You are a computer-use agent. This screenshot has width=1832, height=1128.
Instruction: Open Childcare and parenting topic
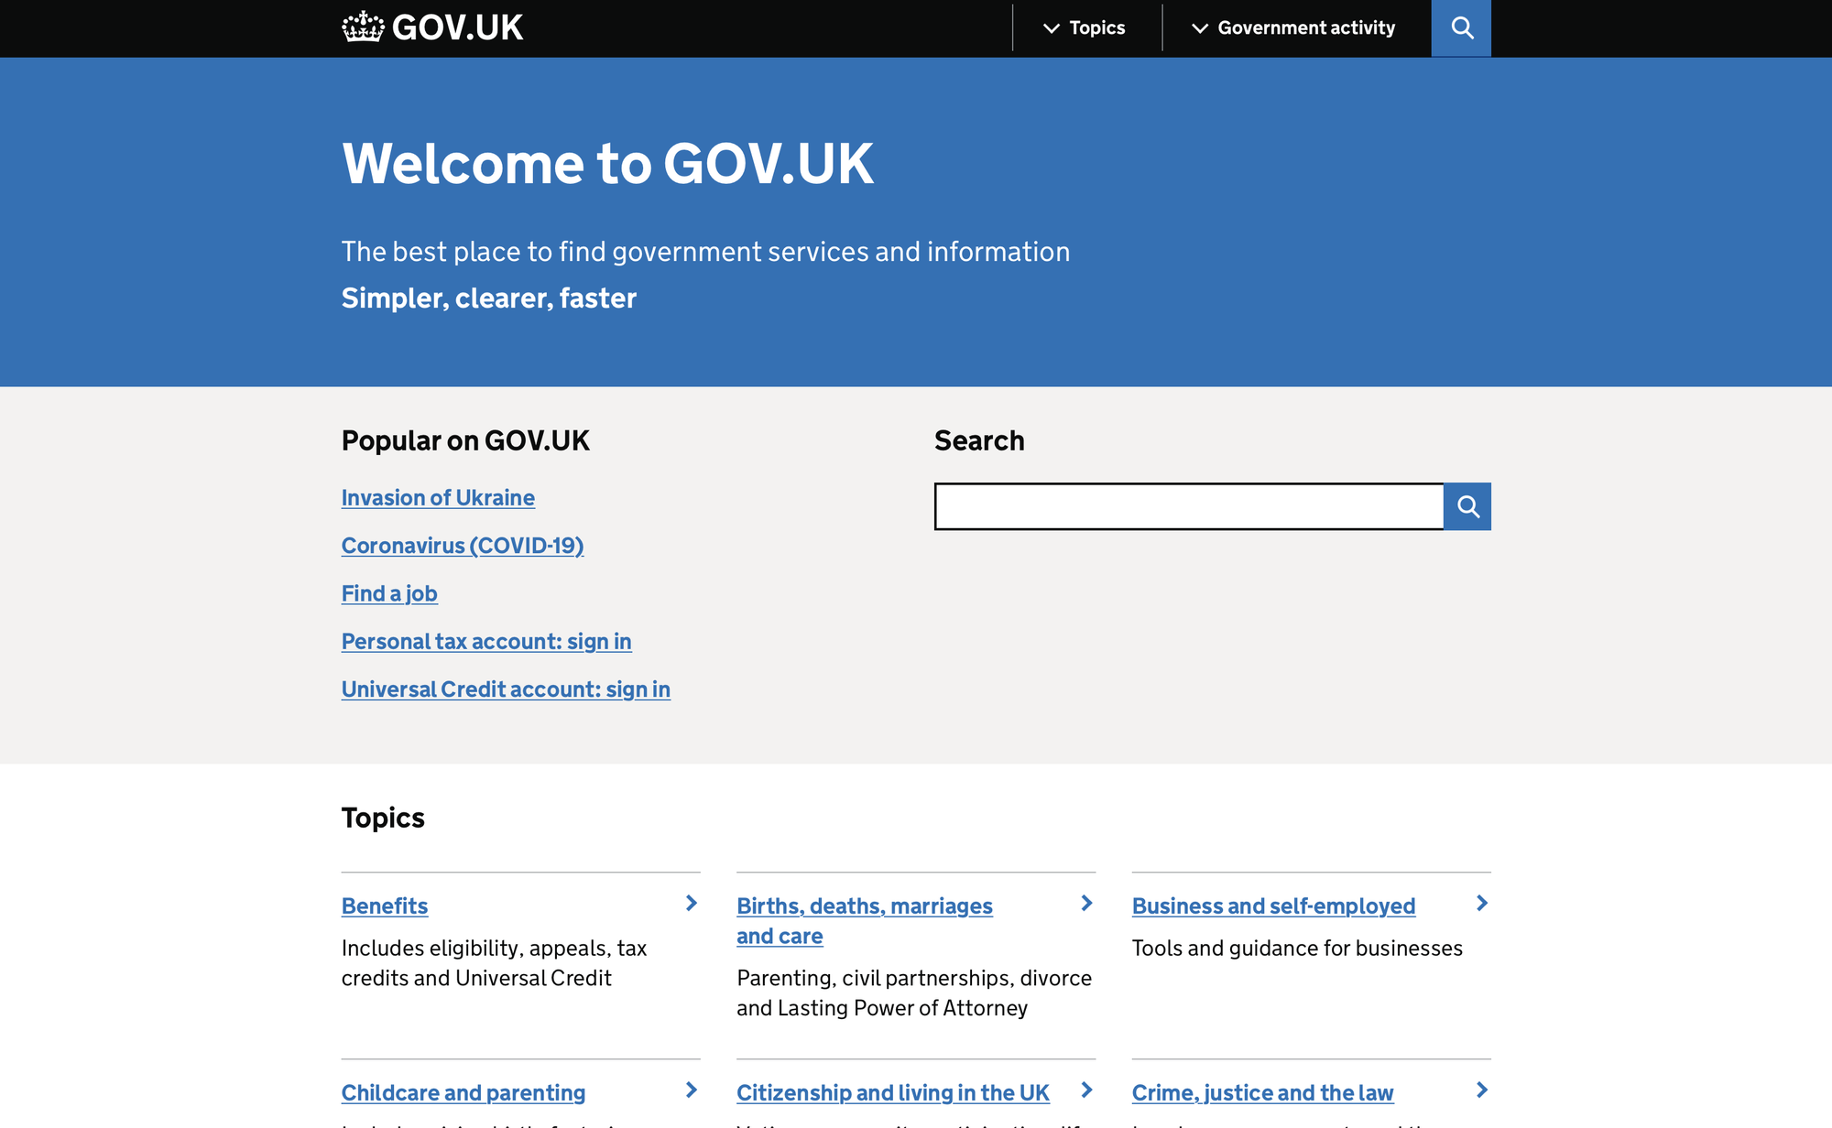(x=463, y=1092)
